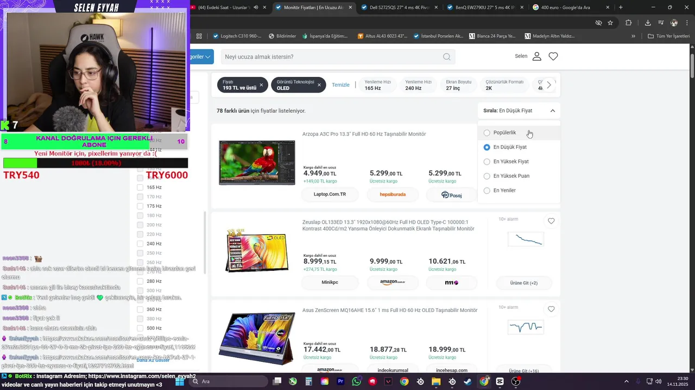Open the favorites heart icon in the header

click(x=553, y=56)
